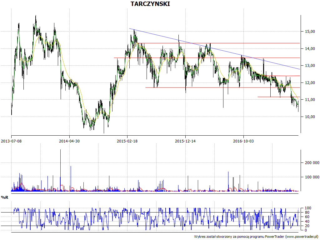Click the %R indicator label
320x240 pixels.
tap(5, 197)
